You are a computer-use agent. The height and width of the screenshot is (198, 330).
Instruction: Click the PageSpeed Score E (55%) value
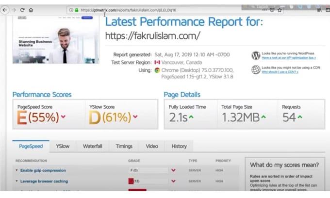[x=38, y=117]
